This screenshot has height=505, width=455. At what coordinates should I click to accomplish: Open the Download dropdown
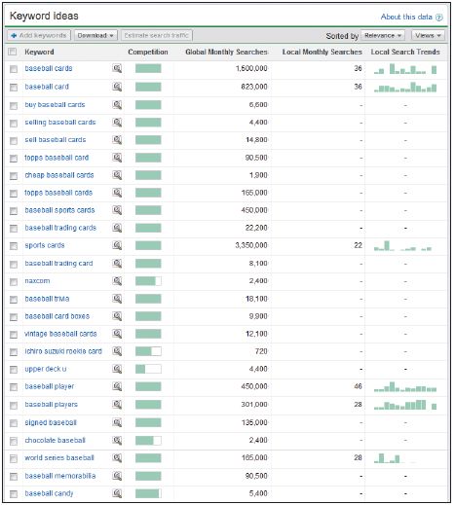pos(95,35)
